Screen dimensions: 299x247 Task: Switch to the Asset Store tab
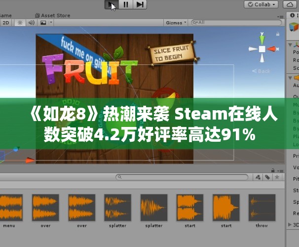tap(53, 15)
